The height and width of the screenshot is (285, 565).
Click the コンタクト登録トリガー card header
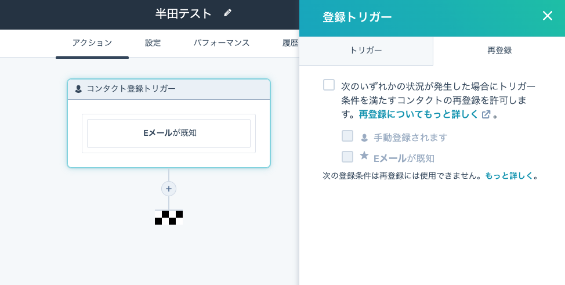pyautogui.click(x=169, y=89)
